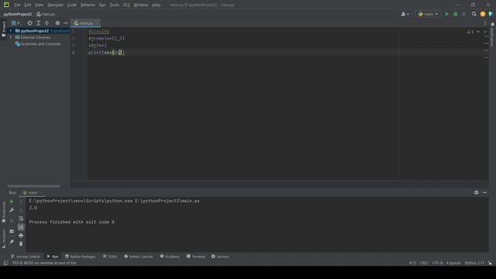This screenshot has height=279, width=496.
Task: Expand all items in Project panel
Action: 38,23
